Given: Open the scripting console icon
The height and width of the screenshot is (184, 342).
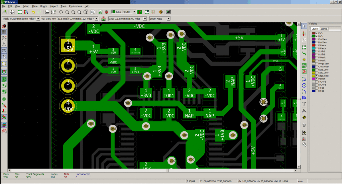Looking at the screenshot, I should (168, 12).
